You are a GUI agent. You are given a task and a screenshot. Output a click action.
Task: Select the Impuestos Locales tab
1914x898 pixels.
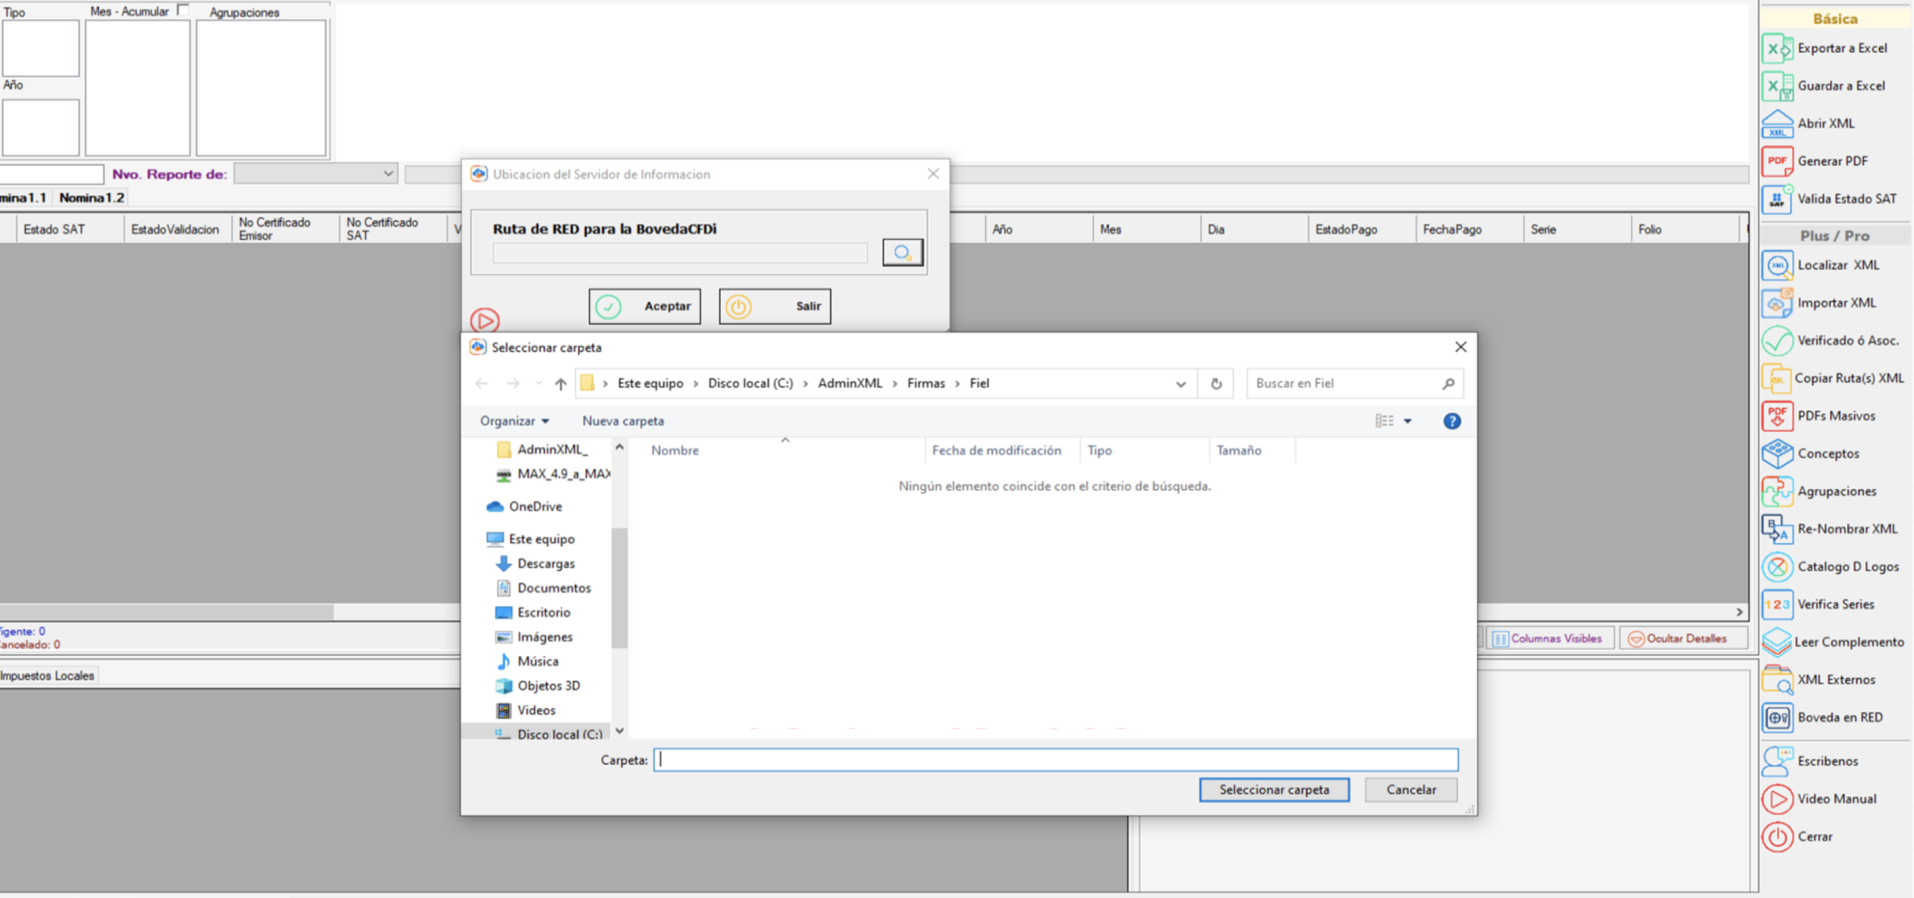click(x=48, y=676)
